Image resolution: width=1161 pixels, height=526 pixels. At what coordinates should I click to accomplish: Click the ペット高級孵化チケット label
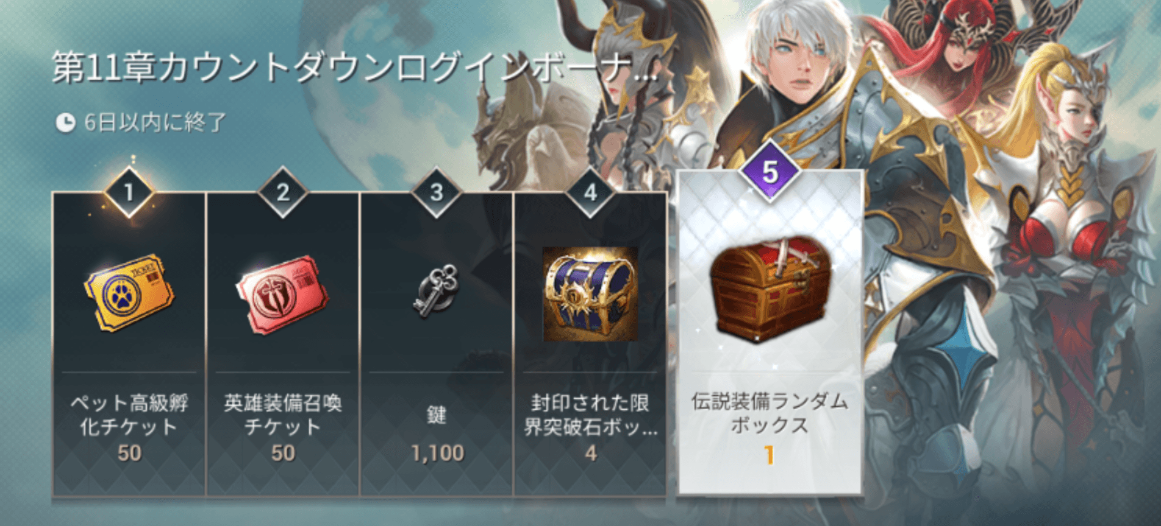tap(129, 415)
